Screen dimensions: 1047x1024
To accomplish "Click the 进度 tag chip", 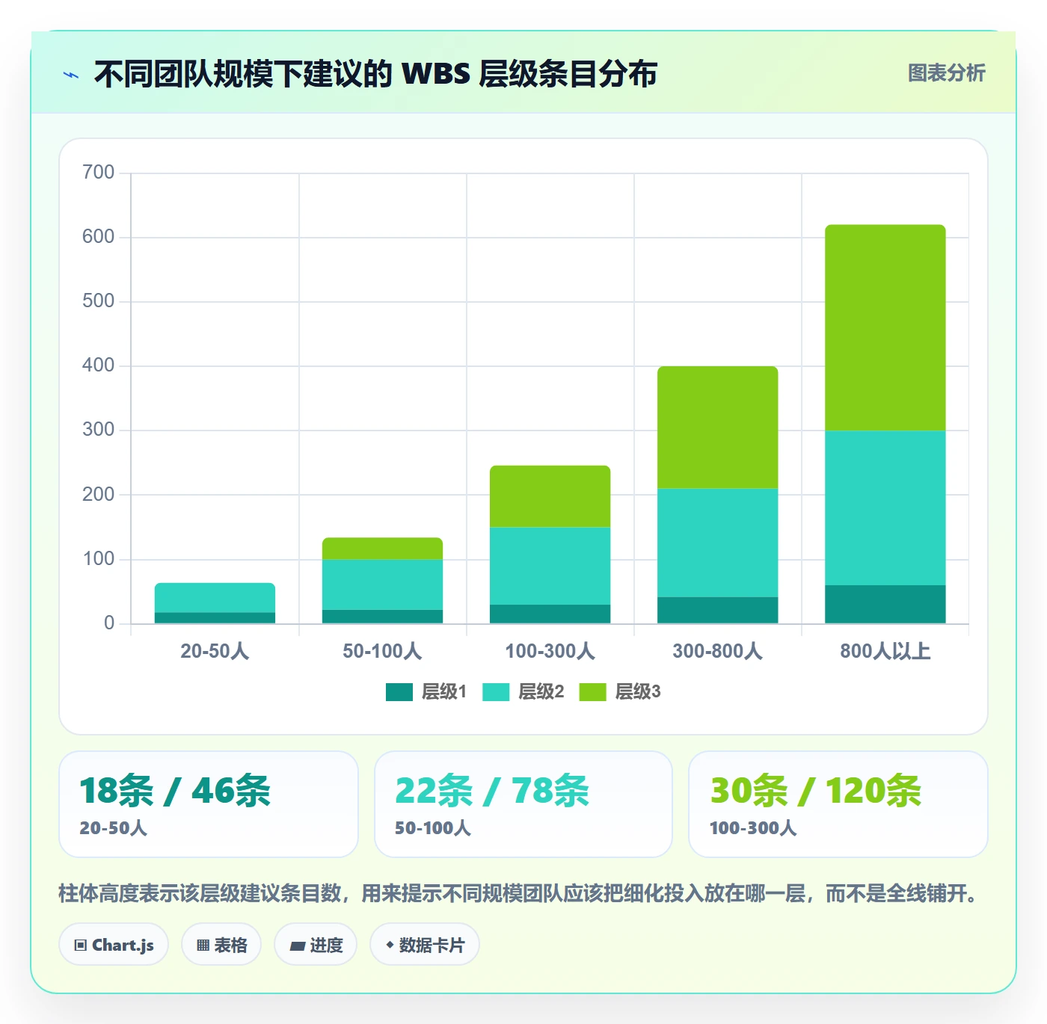I will pyautogui.click(x=316, y=945).
